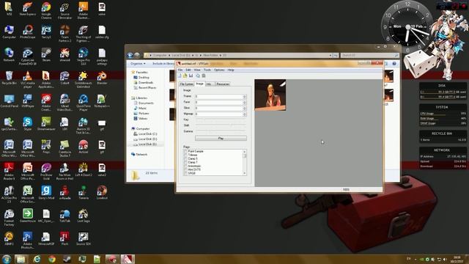
Task: Click the Mipmap field spinner arrows
Action: 244,114
